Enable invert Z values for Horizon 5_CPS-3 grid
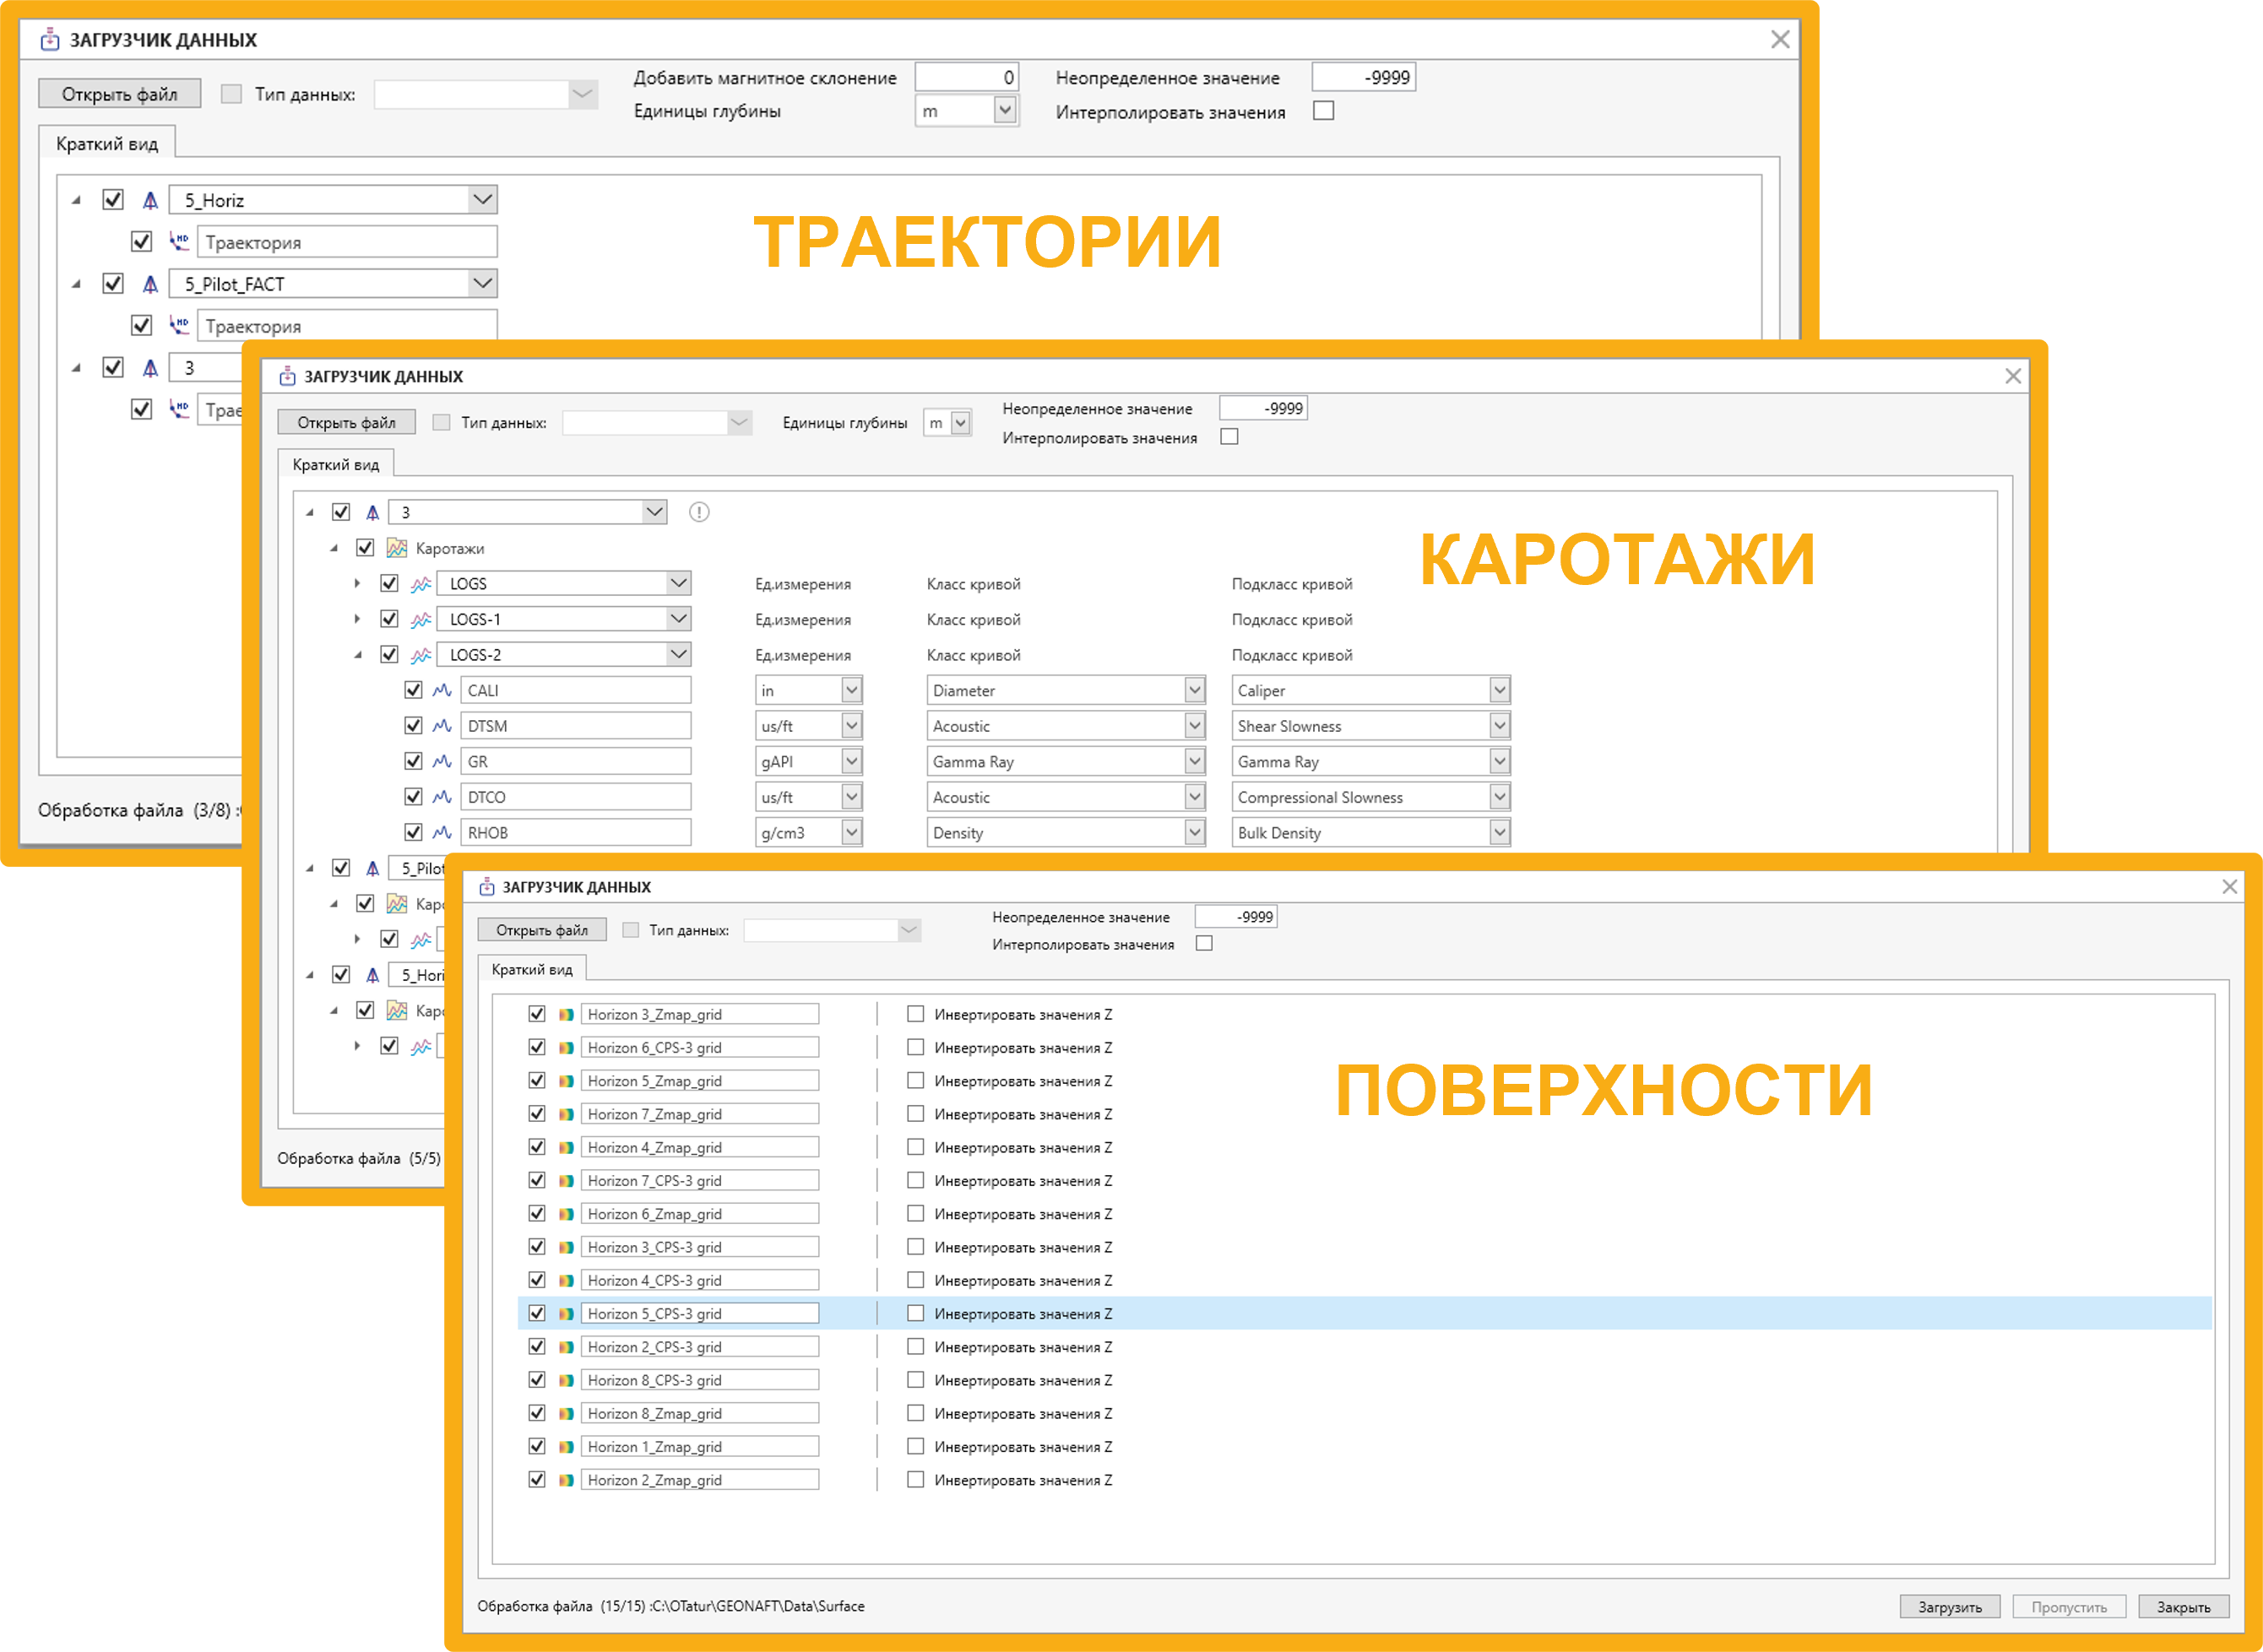The image size is (2263, 1652). coord(915,1313)
